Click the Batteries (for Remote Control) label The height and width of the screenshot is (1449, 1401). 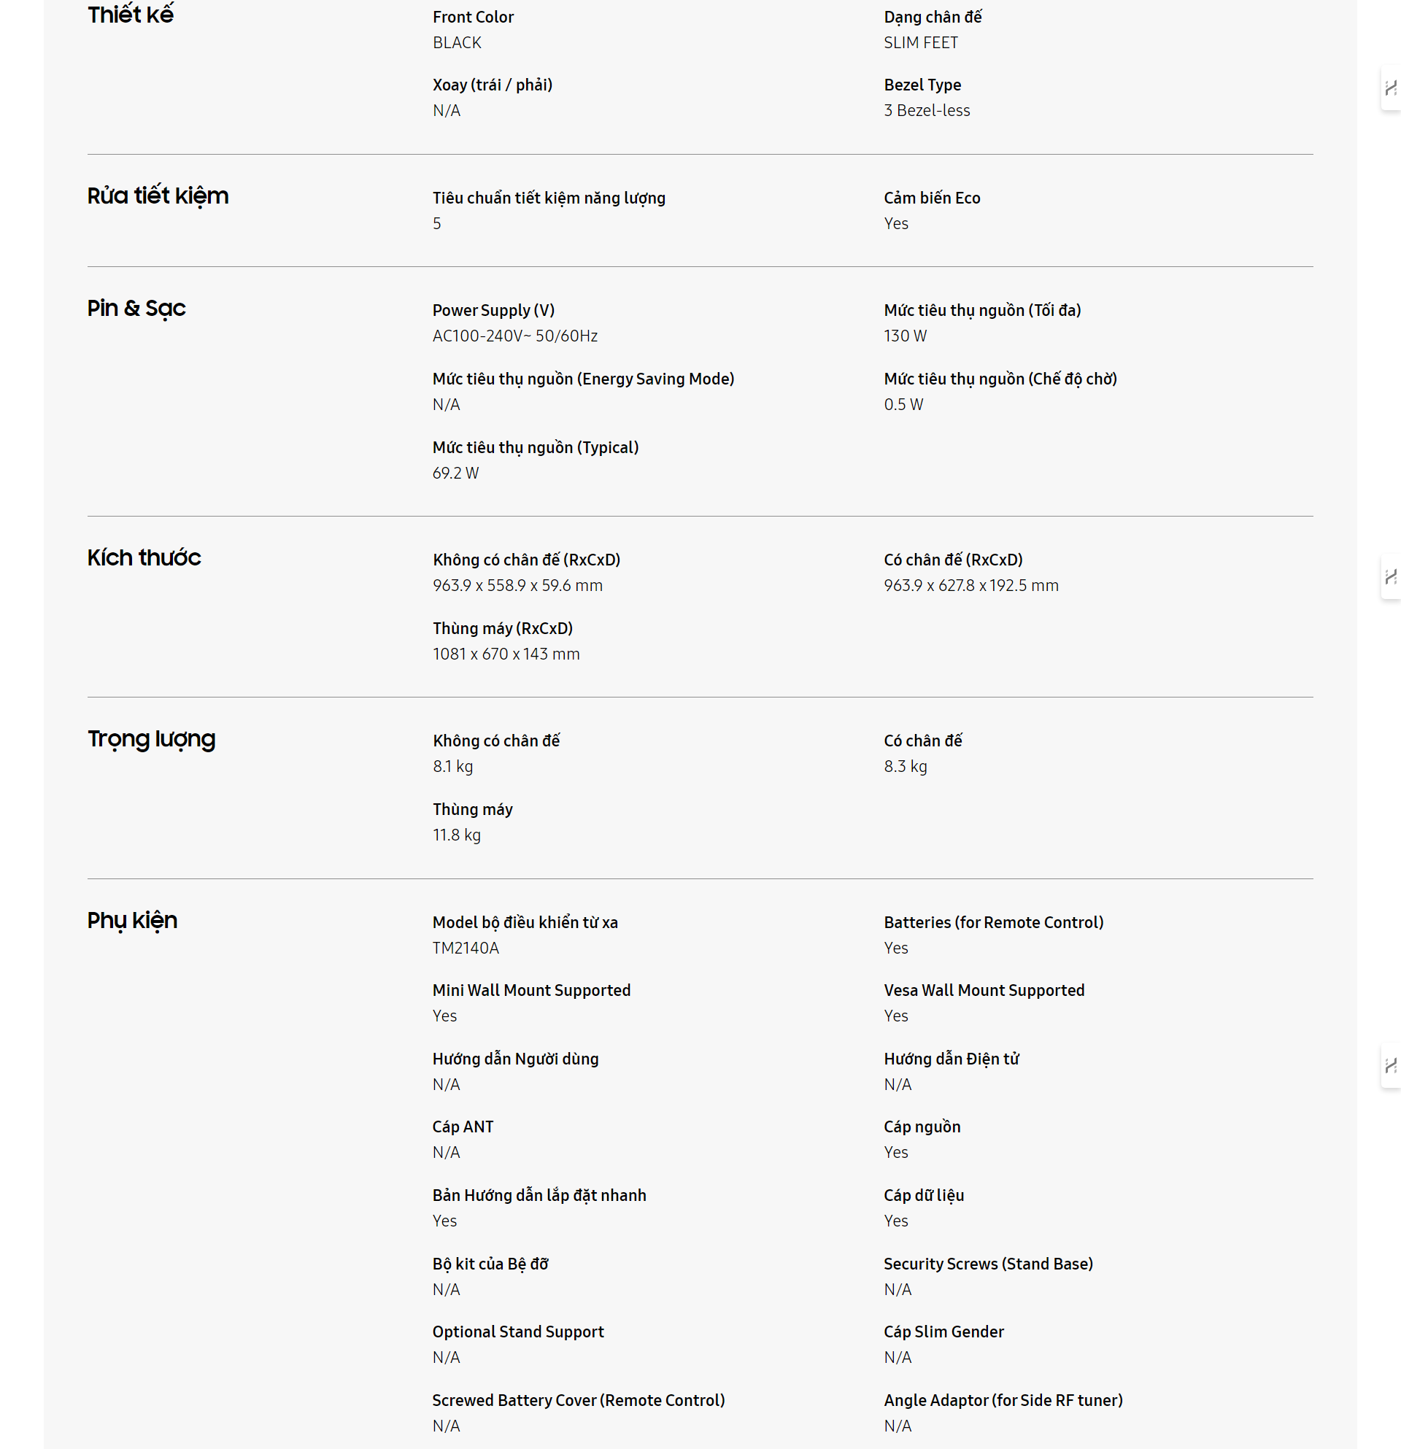(993, 923)
